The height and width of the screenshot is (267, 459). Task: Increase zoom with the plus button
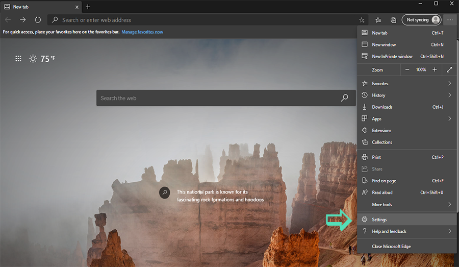(x=435, y=69)
